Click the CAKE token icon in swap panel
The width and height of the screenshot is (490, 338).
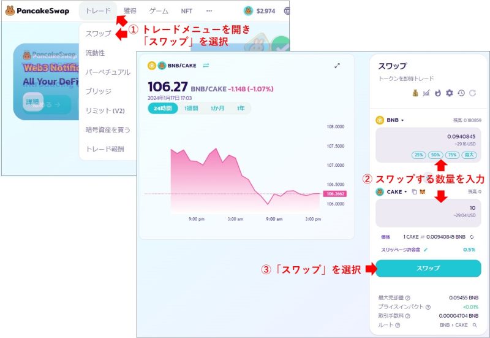click(x=380, y=192)
